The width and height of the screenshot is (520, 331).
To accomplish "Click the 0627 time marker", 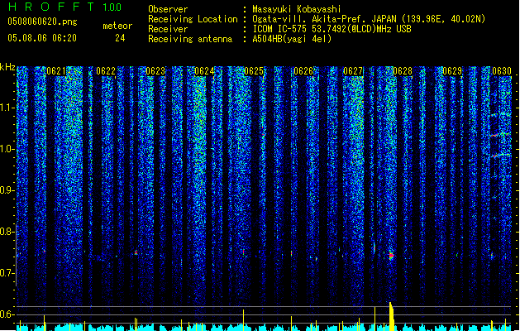I will [x=353, y=71].
